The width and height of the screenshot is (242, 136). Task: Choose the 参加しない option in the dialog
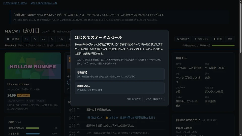pyautogui.click(x=119, y=88)
